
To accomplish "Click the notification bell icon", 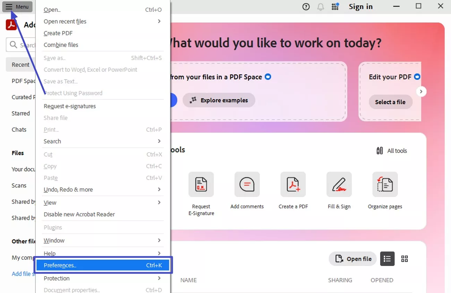I will pyautogui.click(x=320, y=7).
